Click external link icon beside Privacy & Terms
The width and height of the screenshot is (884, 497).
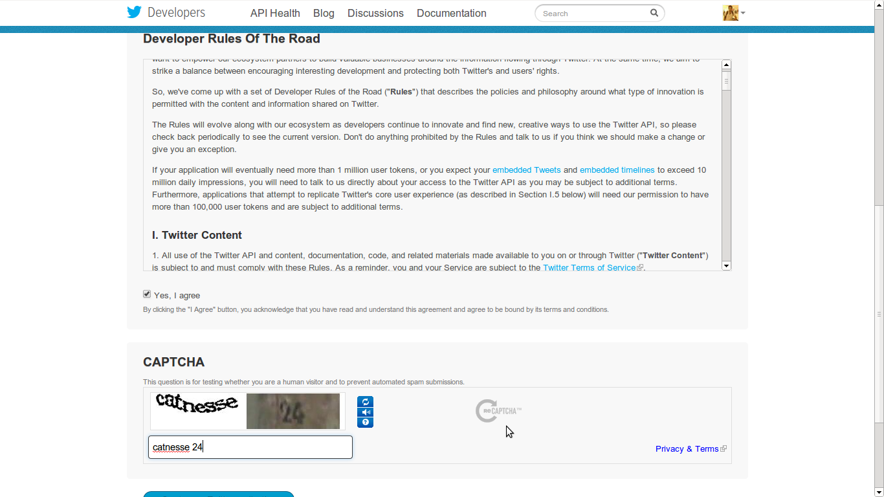click(x=723, y=448)
